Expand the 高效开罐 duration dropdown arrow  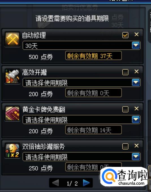(x=136, y=82)
